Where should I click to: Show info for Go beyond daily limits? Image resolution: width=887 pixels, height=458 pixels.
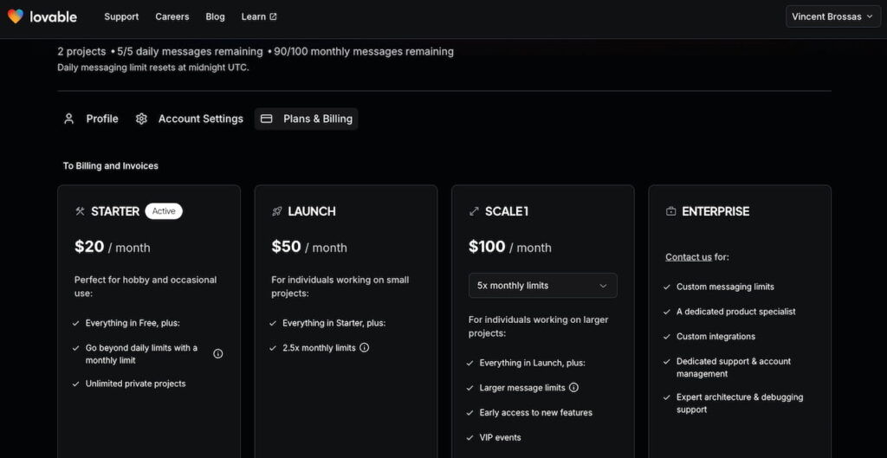217,353
